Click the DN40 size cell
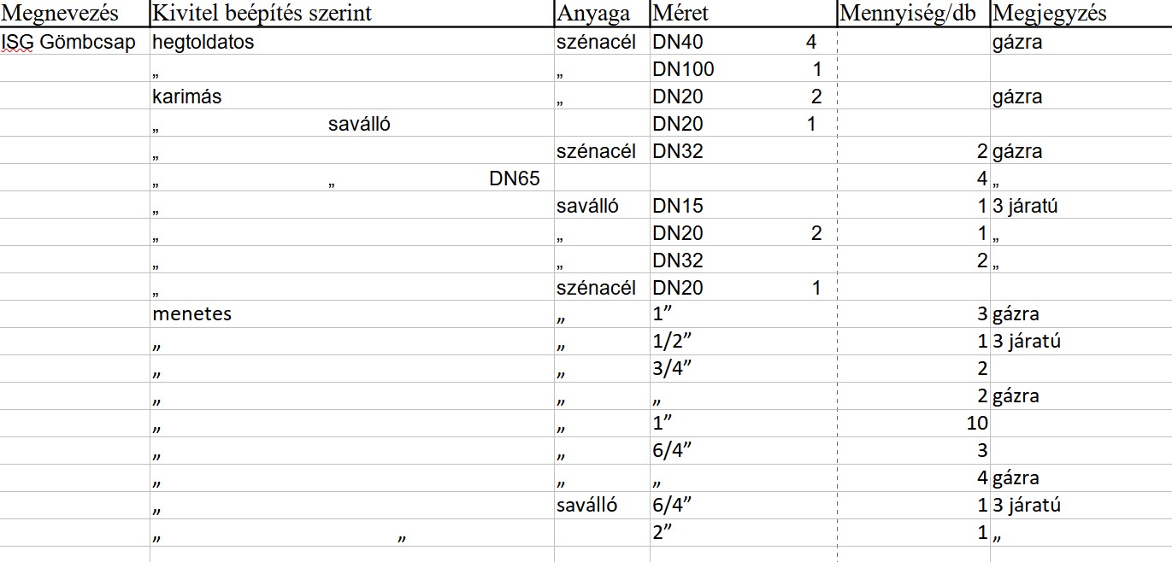1172x562 pixels. pos(677,42)
